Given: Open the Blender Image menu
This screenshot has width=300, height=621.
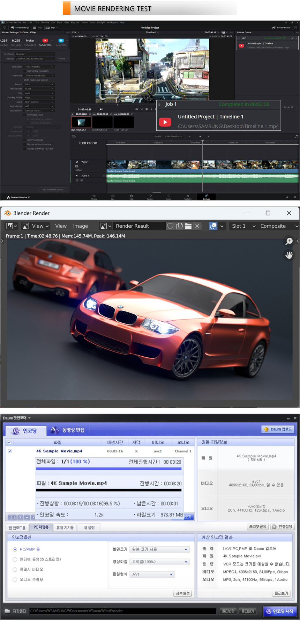Looking at the screenshot, I should coord(80,226).
